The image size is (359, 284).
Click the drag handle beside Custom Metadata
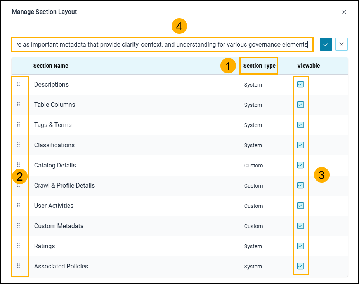(x=18, y=225)
